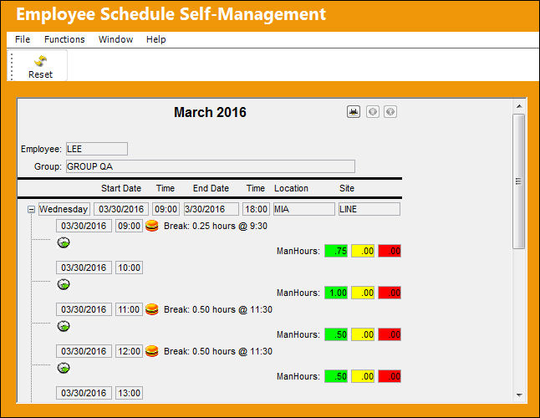Open the Window menu

coord(115,39)
